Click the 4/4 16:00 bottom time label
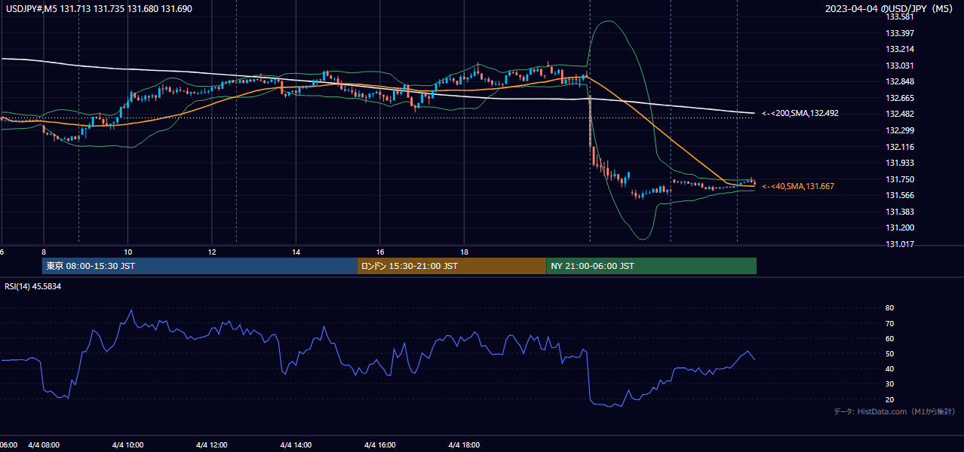 380,444
